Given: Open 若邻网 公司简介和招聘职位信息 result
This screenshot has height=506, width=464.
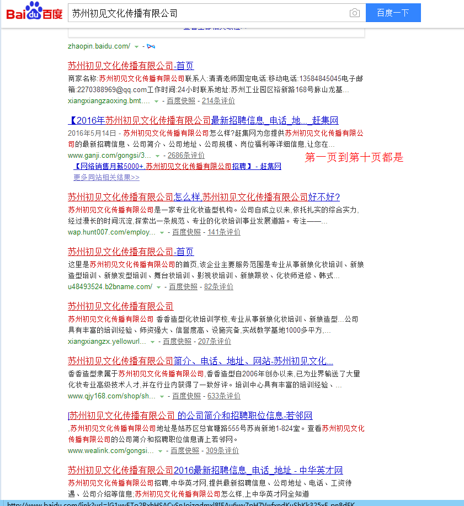Looking at the screenshot, I should [x=190, y=416].
